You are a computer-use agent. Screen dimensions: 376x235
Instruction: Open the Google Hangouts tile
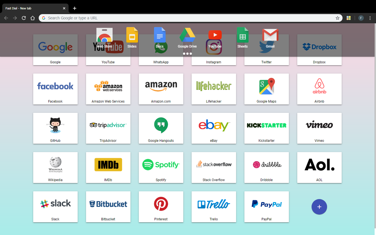161,128
